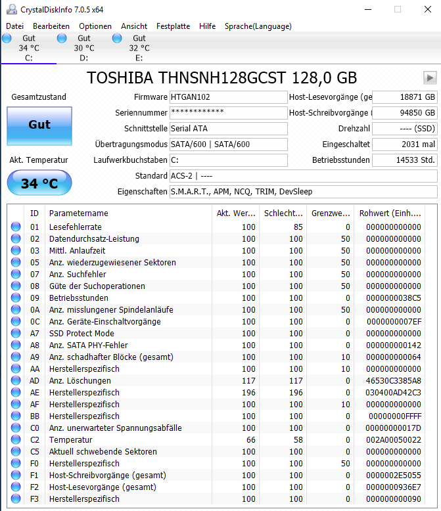Open the Ansicht menu

coord(134,26)
